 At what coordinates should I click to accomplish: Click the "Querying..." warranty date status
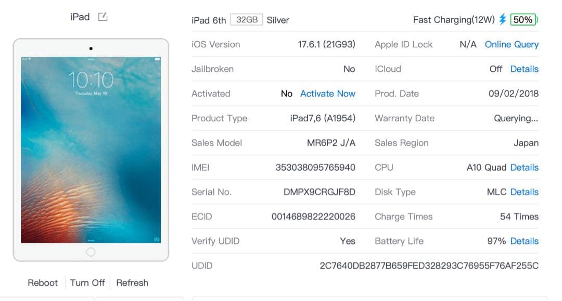[516, 118]
